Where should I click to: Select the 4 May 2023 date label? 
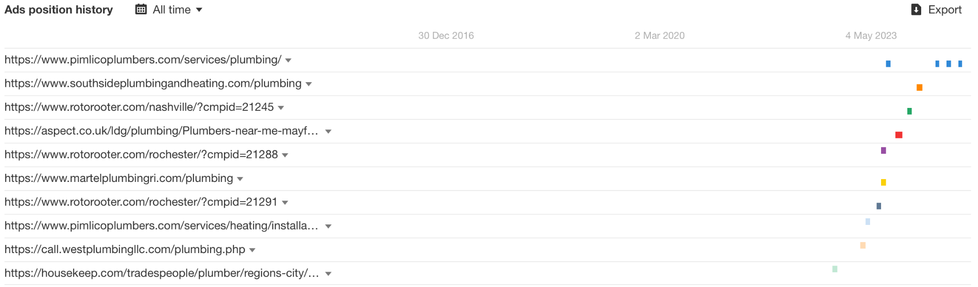[x=871, y=35]
